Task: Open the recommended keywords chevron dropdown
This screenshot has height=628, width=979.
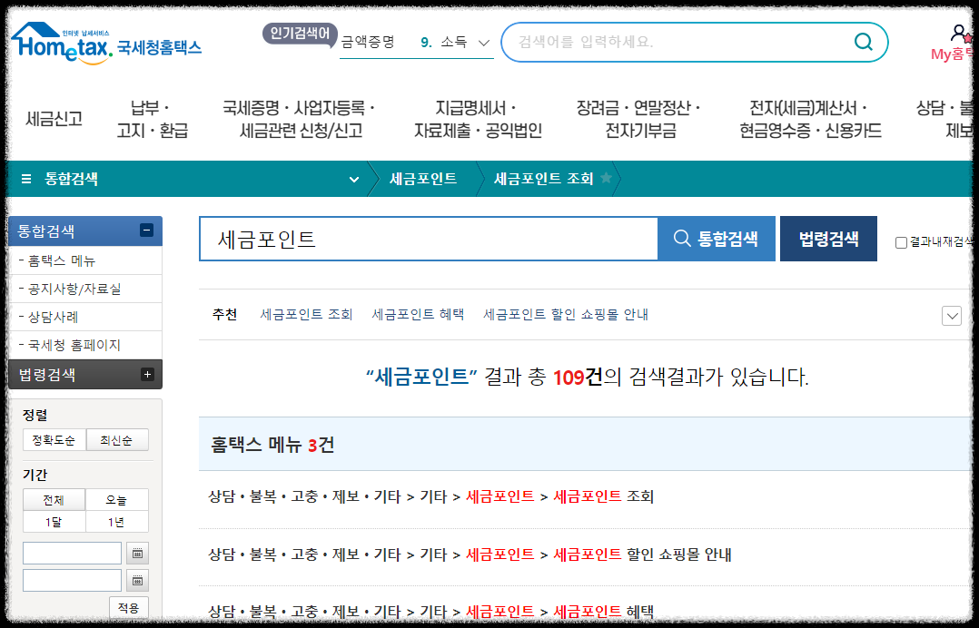Action: (x=951, y=315)
